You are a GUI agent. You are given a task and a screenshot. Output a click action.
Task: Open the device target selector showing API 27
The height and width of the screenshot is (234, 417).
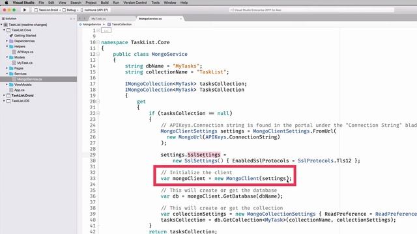point(94,10)
